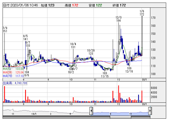Viewport: 169px width, 121px height.
Task: Click the 7/9 peak label 151
Action: pyautogui.click(x=5, y=31)
